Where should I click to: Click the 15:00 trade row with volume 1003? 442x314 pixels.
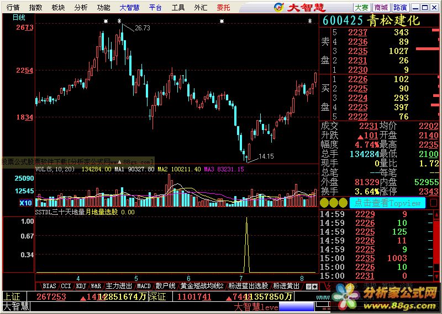(376, 258)
